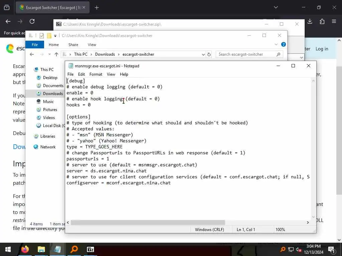Open Notepad's Edit menu
Screen dimensions: 342x256
pyautogui.click(x=81, y=74)
